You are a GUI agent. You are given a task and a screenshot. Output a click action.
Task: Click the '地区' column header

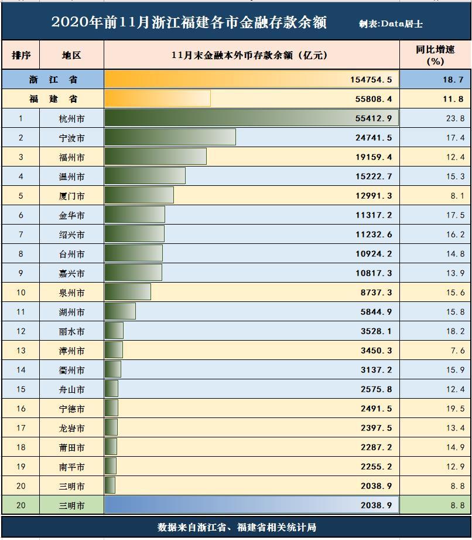click(71, 55)
